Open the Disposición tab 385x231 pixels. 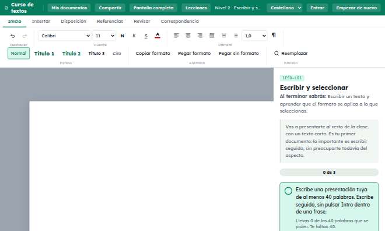(73, 22)
